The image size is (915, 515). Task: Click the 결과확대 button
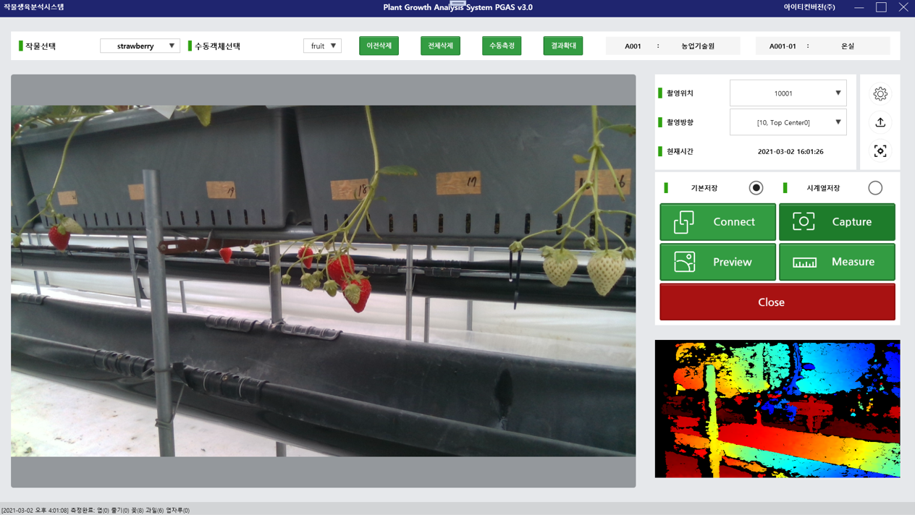point(563,46)
